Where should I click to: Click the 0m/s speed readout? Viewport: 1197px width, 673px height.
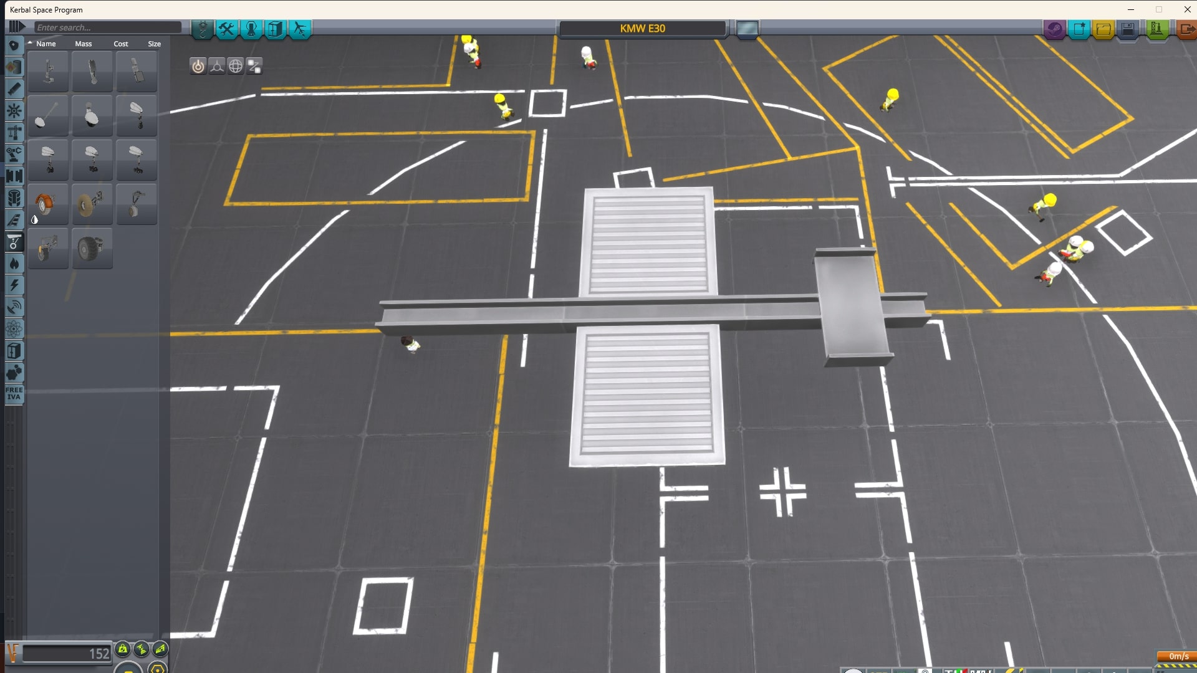[1178, 656]
